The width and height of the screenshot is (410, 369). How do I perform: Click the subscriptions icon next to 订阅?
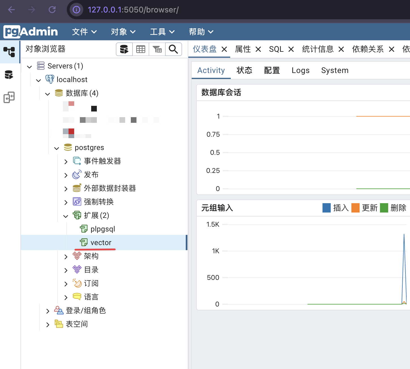click(77, 283)
